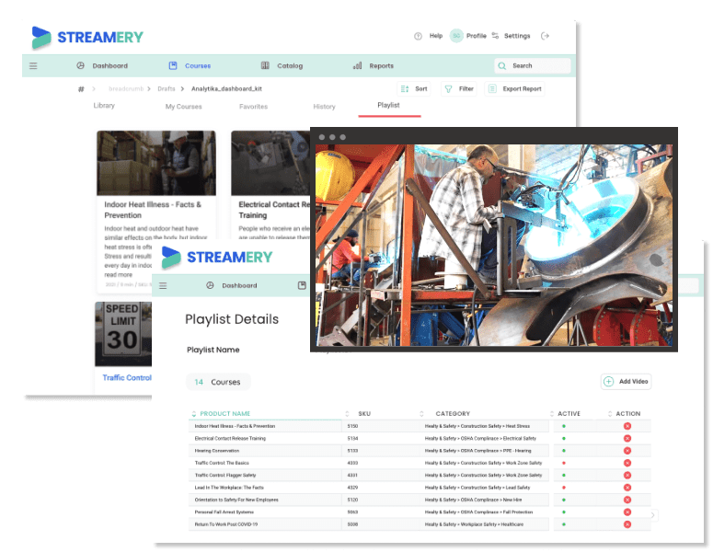This screenshot has height=552, width=713.
Task: Click the logout arrow icon
Action: pos(545,36)
